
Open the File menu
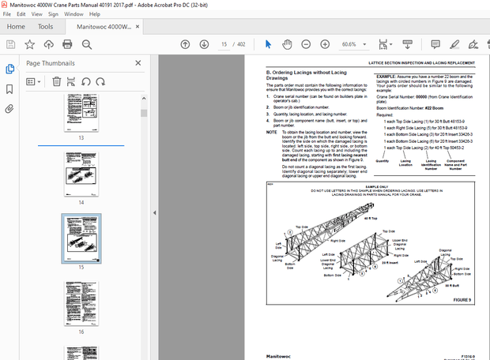tap(7, 14)
